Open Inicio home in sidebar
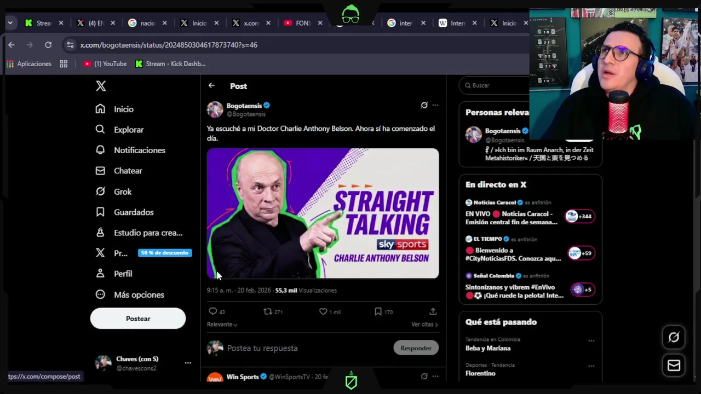 (x=114, y=109)
